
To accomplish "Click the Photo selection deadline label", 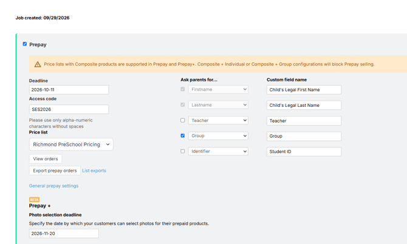I will 55,215.
